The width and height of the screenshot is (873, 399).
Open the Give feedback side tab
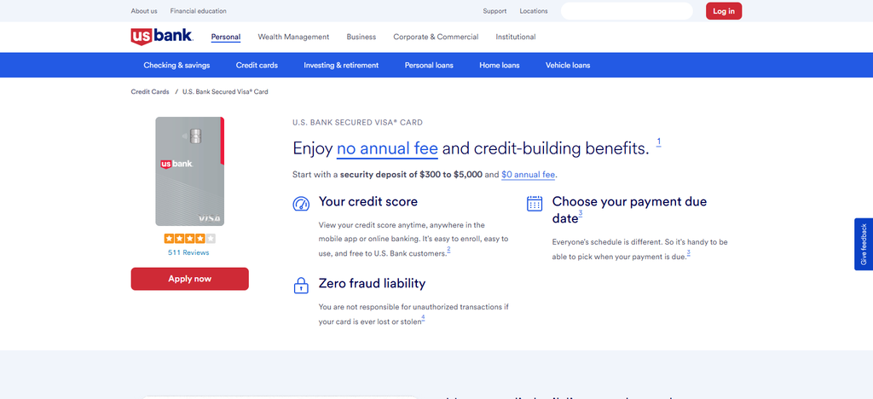tap(864, 245)
